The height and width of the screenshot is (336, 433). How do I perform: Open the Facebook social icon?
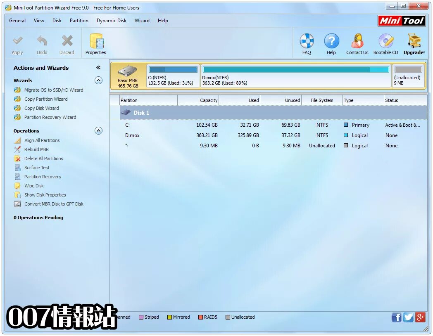coord(396,317)
